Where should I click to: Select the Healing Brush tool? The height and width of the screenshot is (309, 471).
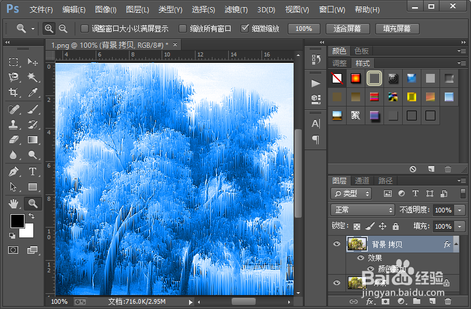tap(13, 109)
